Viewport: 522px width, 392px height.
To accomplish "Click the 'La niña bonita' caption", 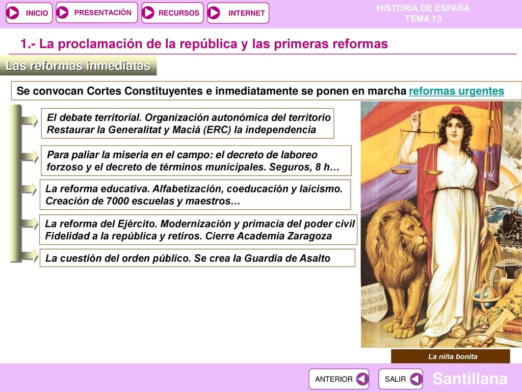I will coord(451,356).
